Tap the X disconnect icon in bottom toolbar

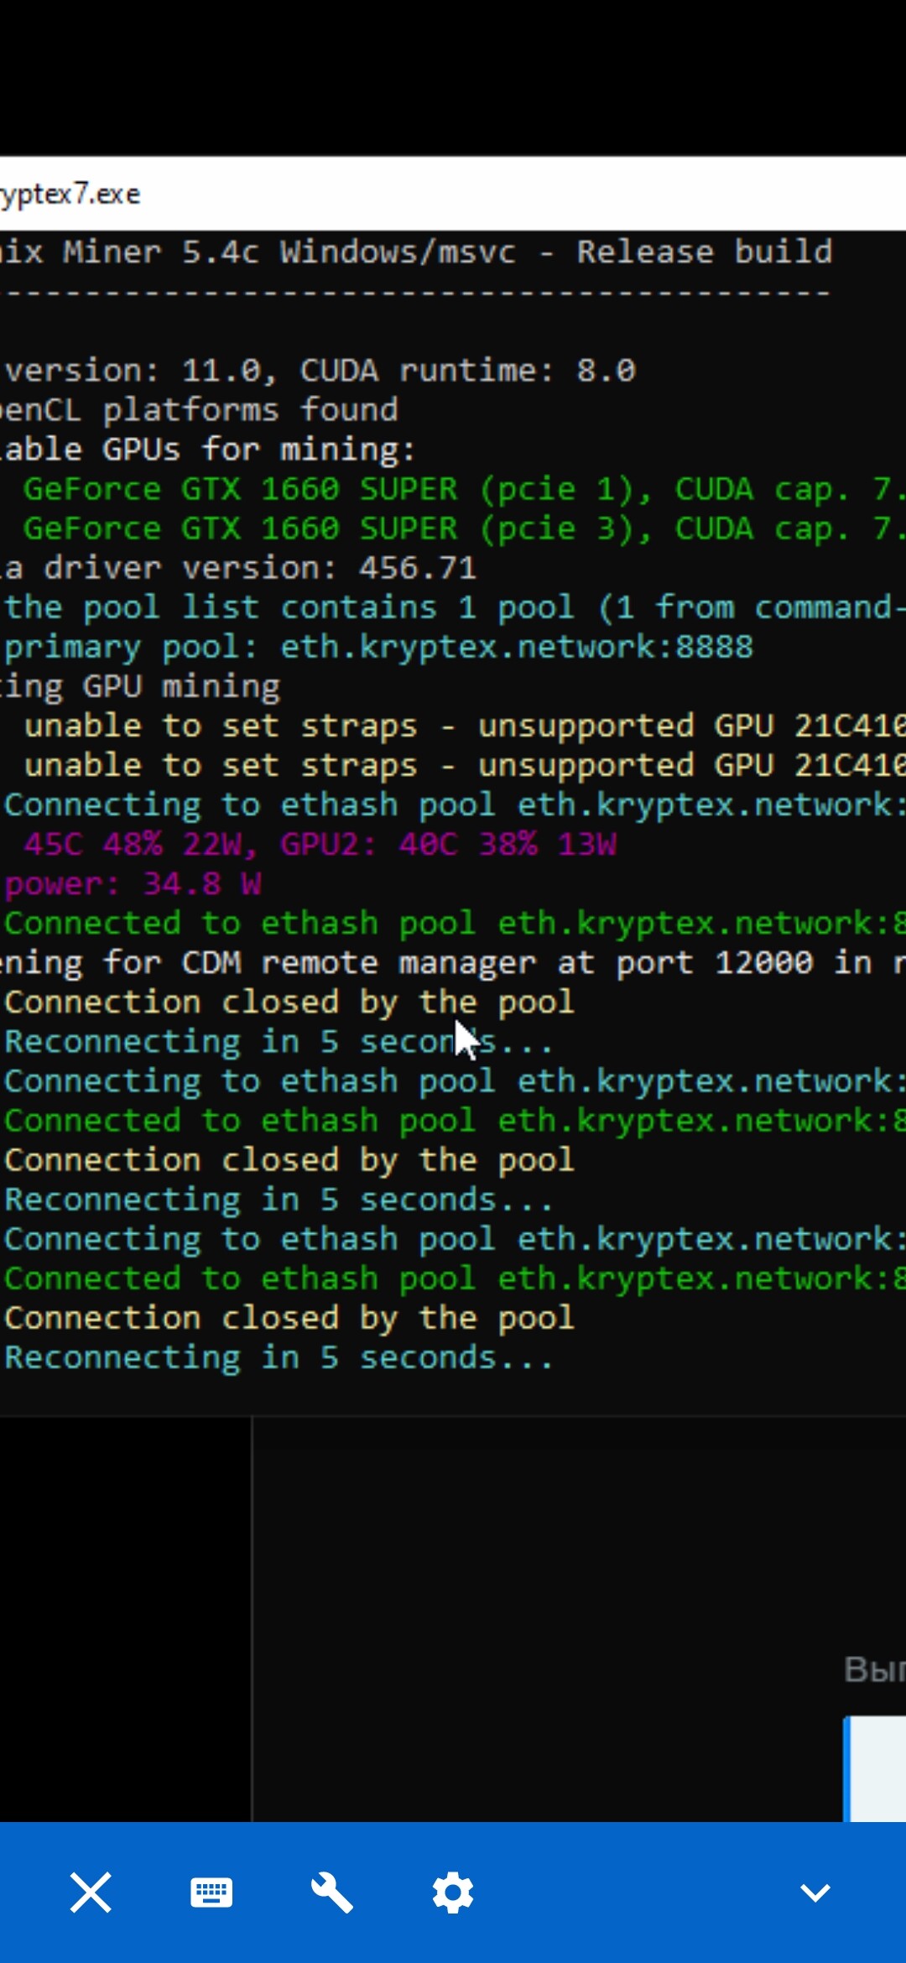click(x=91, y=1893)
